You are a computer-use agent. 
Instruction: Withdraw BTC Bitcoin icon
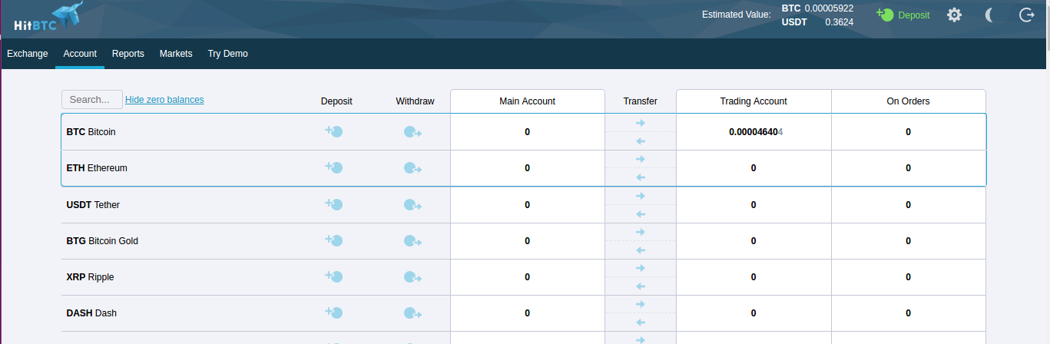point(412,132)
